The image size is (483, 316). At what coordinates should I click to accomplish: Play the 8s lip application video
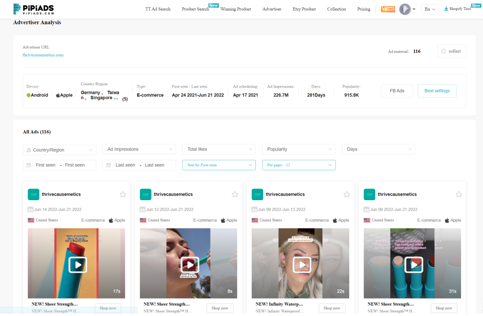(x=190, y=265)
